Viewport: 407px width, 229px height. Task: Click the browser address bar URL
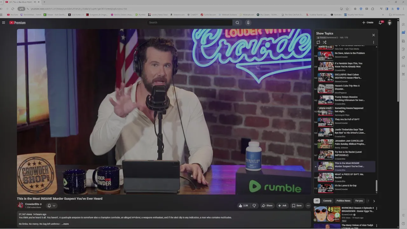pyautogui.click(x=79, y=9)
